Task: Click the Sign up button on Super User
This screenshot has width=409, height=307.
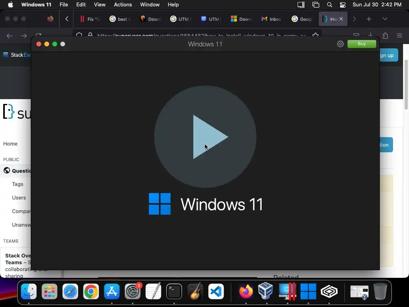Action: pos(389,55)
